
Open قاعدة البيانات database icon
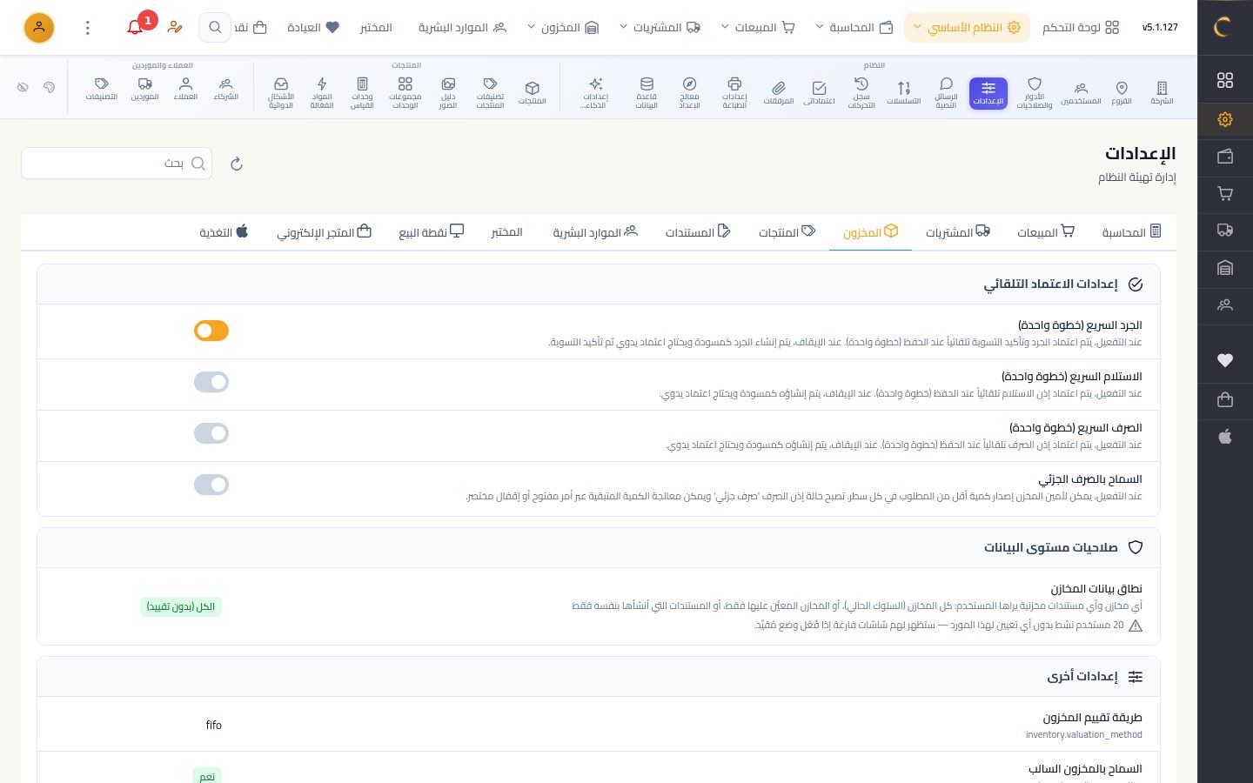647,92
